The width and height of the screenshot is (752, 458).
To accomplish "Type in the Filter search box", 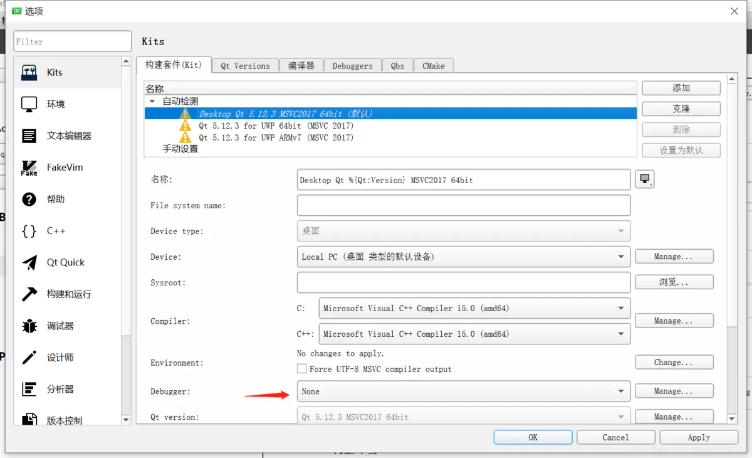I will tap(72, 41).
